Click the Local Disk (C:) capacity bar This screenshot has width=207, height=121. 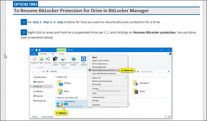coord(76,104)
